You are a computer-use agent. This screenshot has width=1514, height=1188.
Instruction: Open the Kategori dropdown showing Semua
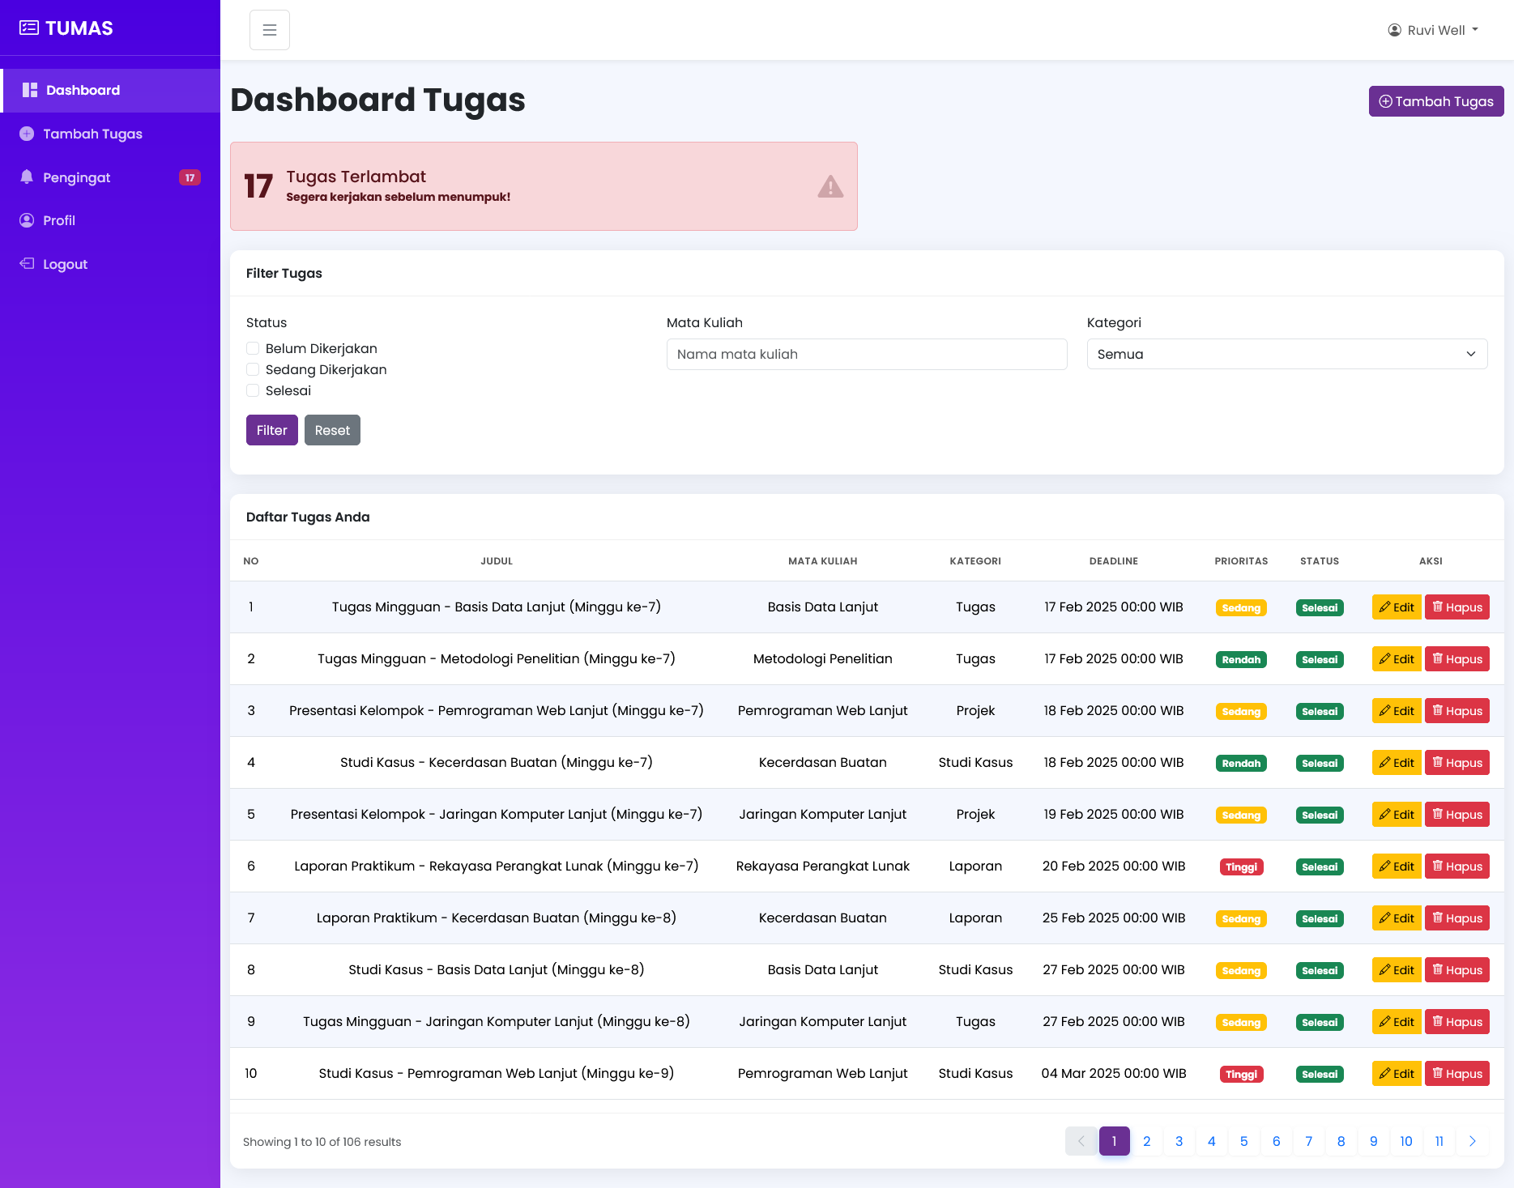pyautogui.click(x=1286, y=354)
